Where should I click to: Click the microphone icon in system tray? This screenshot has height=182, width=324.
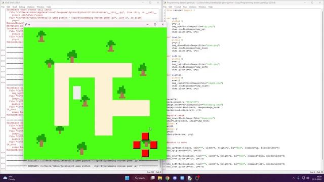coord(298,178)
